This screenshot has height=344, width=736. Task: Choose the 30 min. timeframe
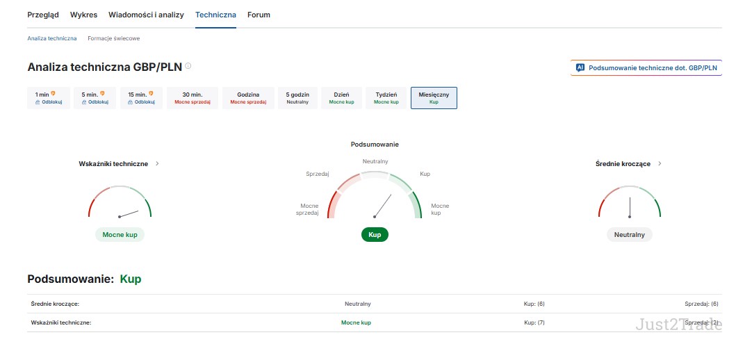pos(193,97)
